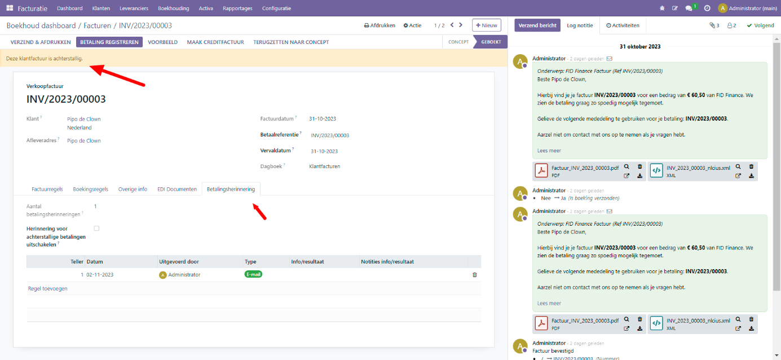Go to previous record with left arrow
781x360 pixels.
(451, 25)
